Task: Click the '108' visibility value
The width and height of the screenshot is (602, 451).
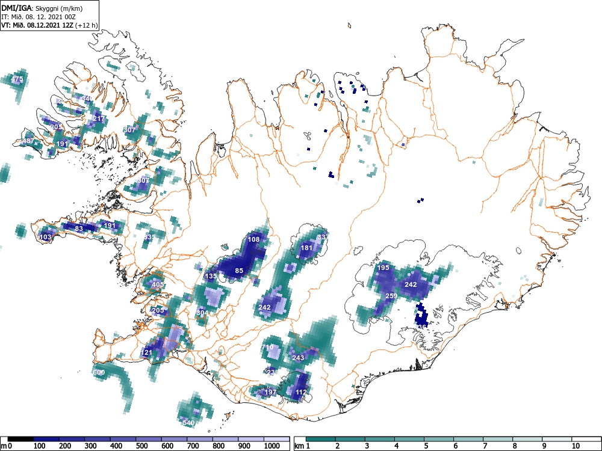Action: tap(253, 239)
